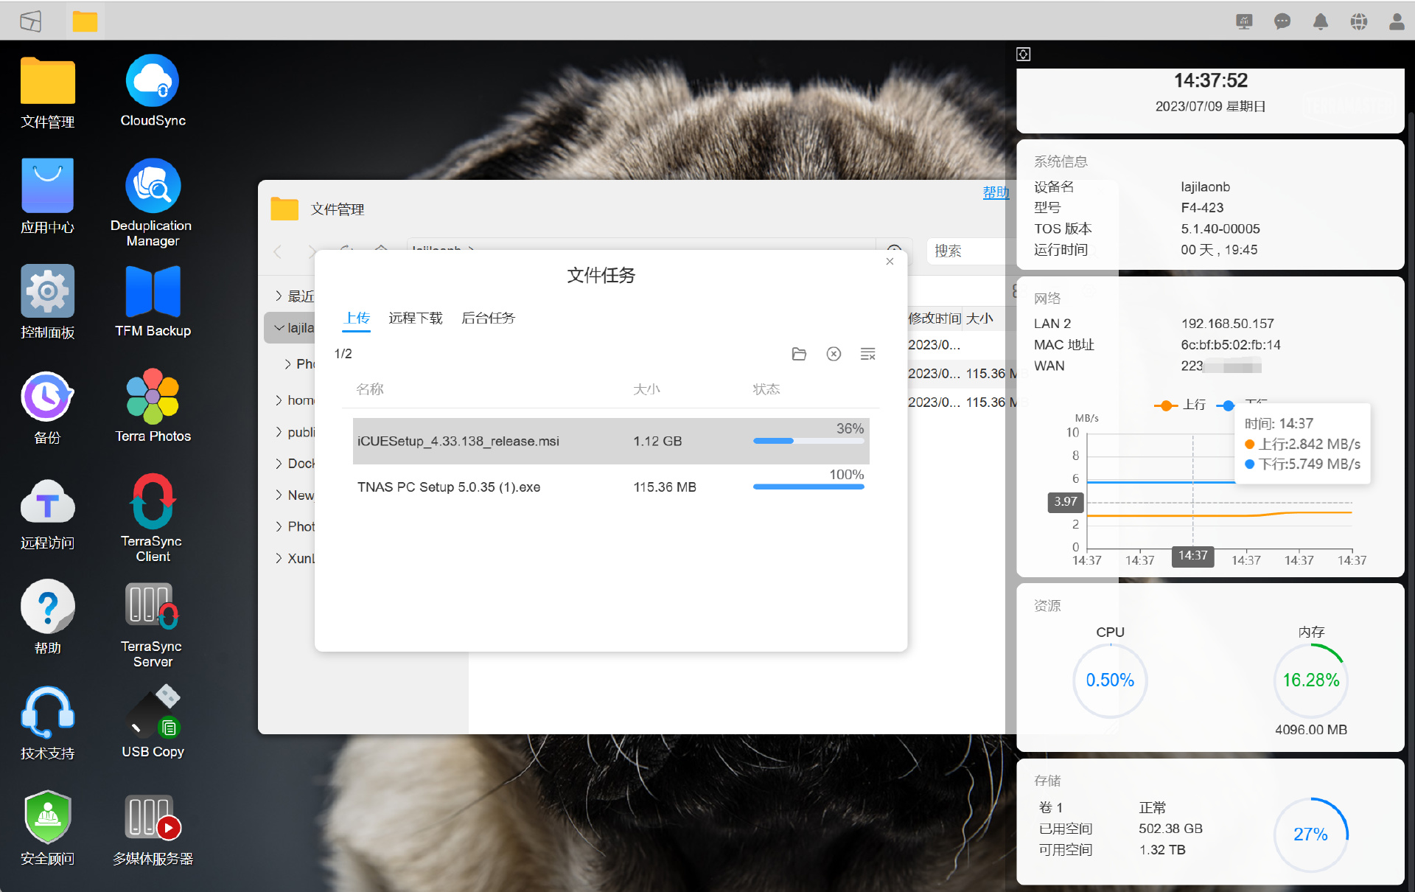Toggle widget panel pin icon
The image size is (1415, 892).
(x=1023, y=54)
